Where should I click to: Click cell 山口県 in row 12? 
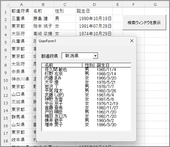pyautogui.click(x=21, y=95)
